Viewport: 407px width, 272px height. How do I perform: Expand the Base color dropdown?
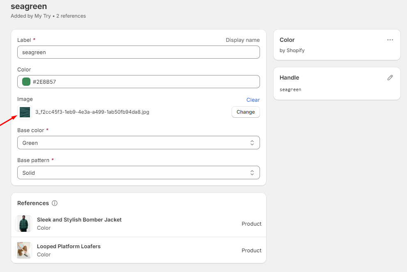[x=138, y=143]
